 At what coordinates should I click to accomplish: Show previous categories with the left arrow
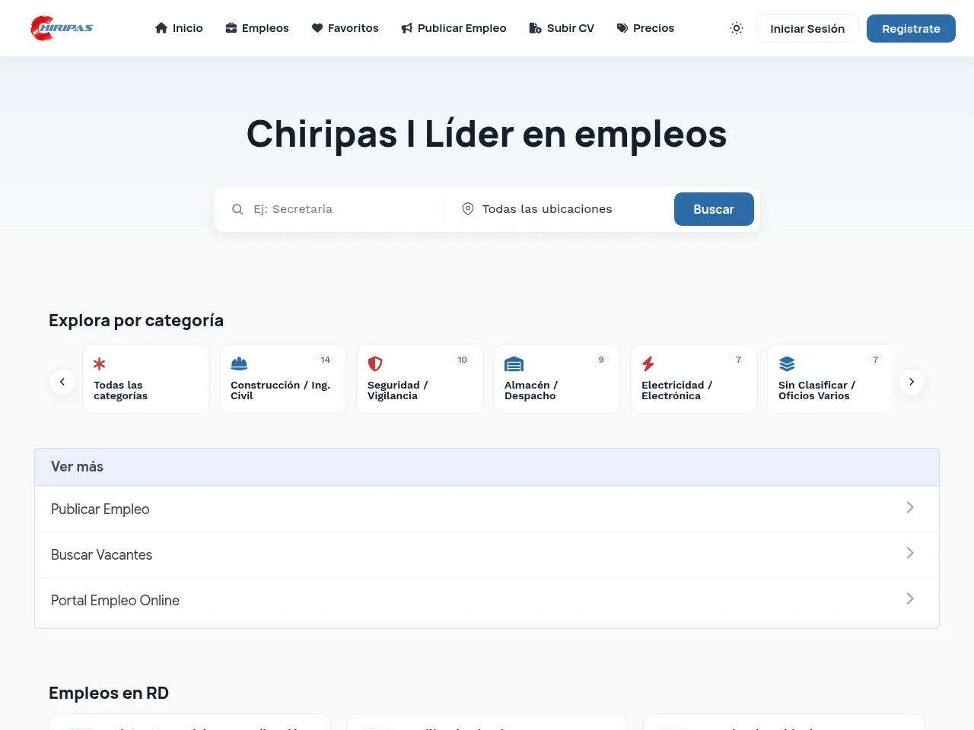point(62,382)
